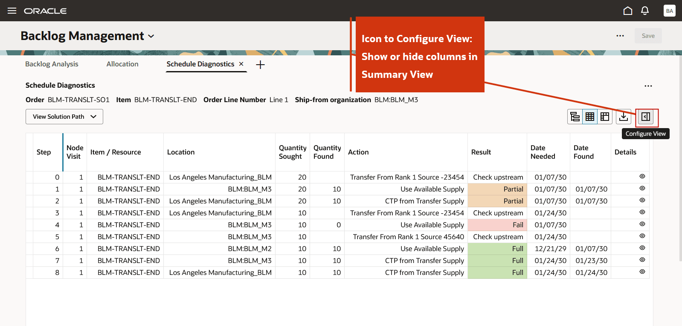
Task: Click the 01/23/30 date found cell
Action: (x=590, y=261)
